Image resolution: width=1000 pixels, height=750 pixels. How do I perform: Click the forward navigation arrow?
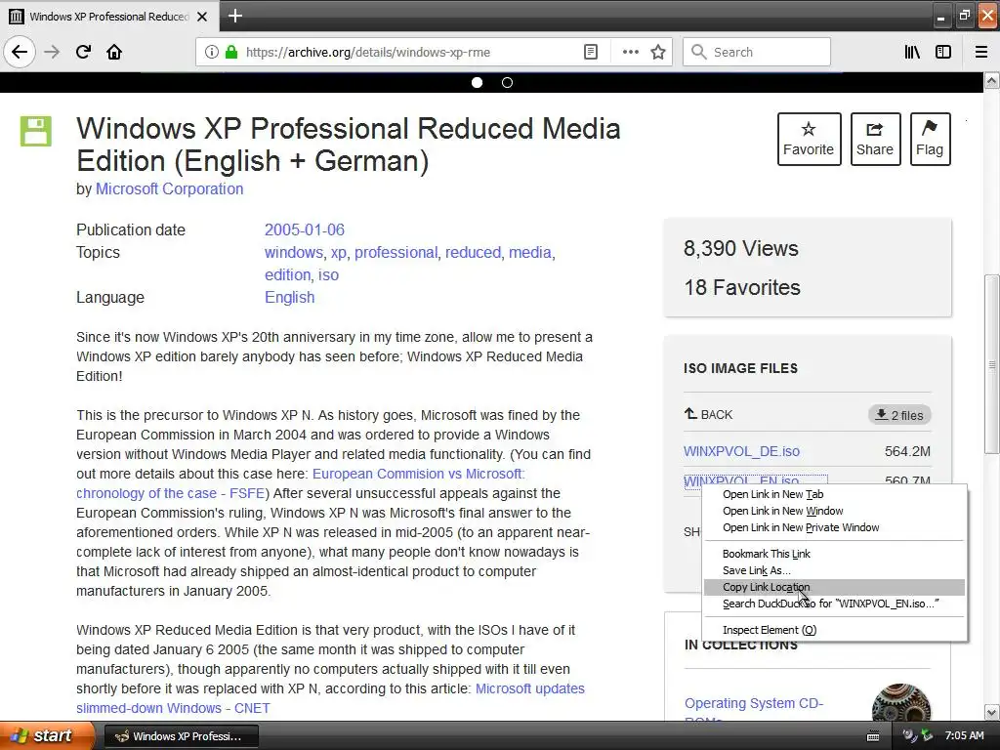[53, 52]
